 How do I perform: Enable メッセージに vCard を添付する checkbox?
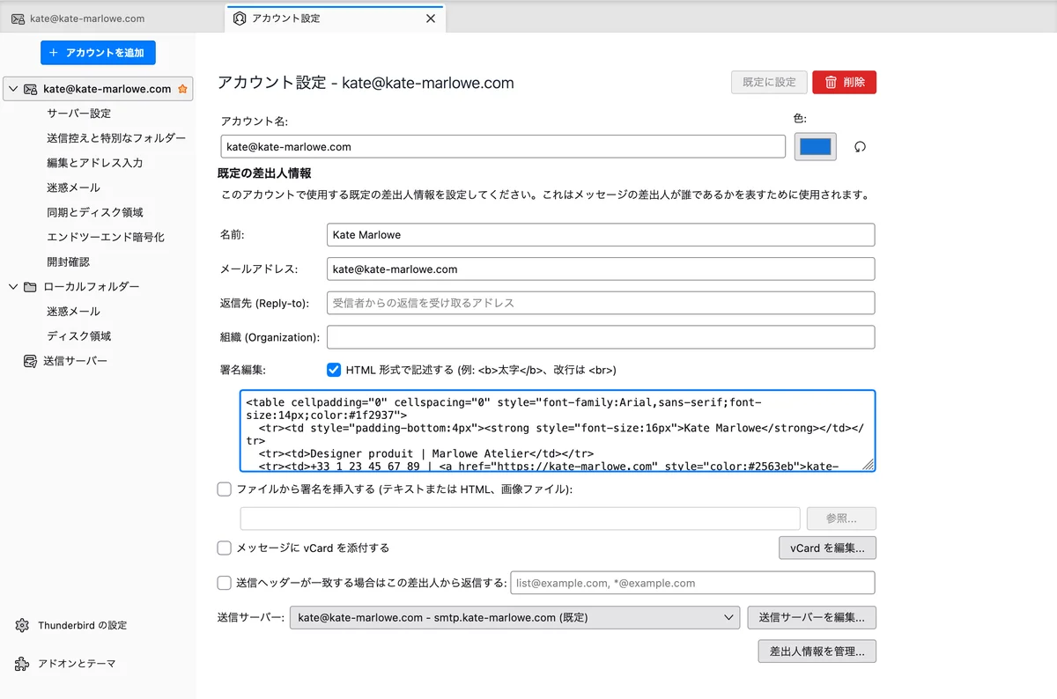pyautogui.click(x=225, y=548)
